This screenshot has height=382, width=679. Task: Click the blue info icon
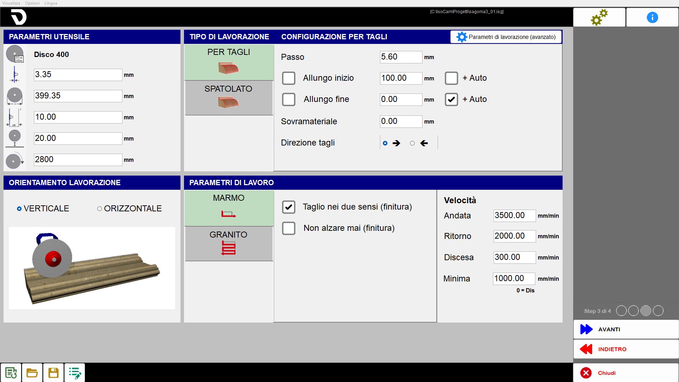[x=652, y=17]
